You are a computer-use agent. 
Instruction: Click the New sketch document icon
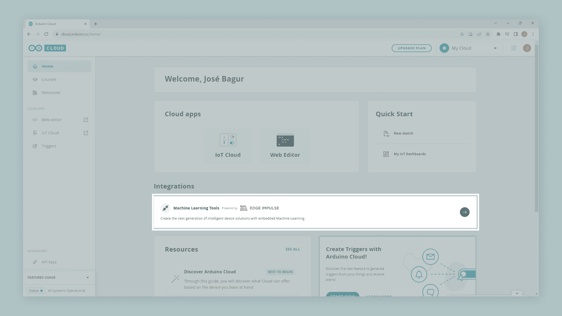pos(386,133)
